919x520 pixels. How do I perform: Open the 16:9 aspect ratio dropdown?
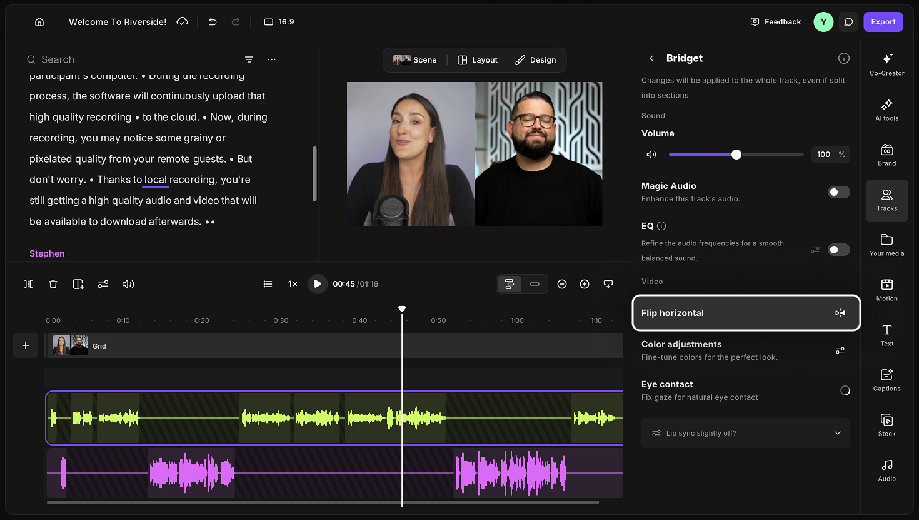tap(279, 22)
